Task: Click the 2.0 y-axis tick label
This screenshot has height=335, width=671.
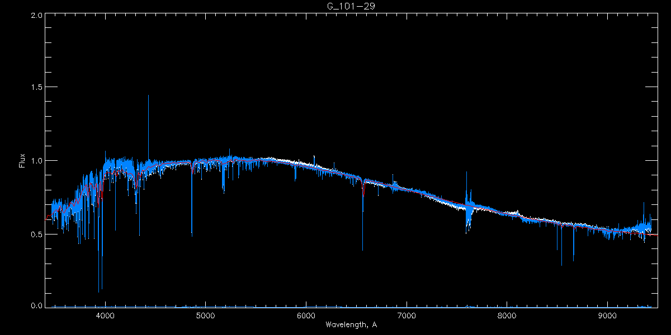Action: (36, 16)
